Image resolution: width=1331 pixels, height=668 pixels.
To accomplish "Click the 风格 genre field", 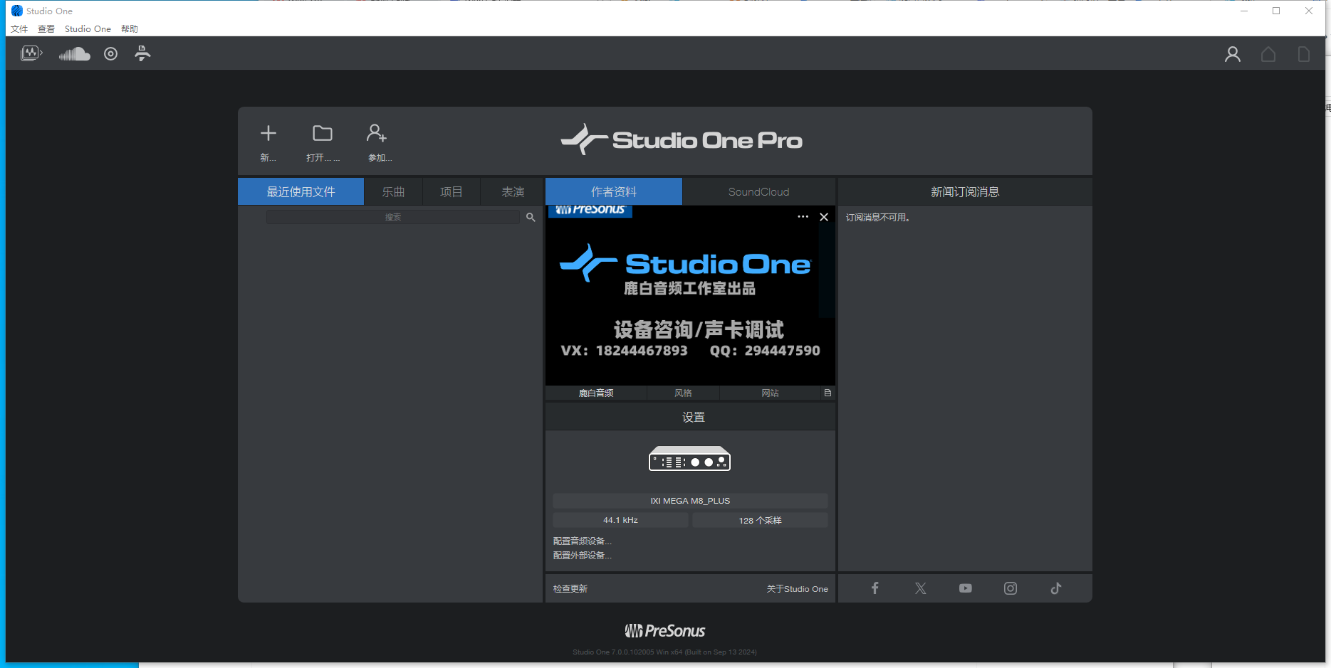I will pos(683,393).
